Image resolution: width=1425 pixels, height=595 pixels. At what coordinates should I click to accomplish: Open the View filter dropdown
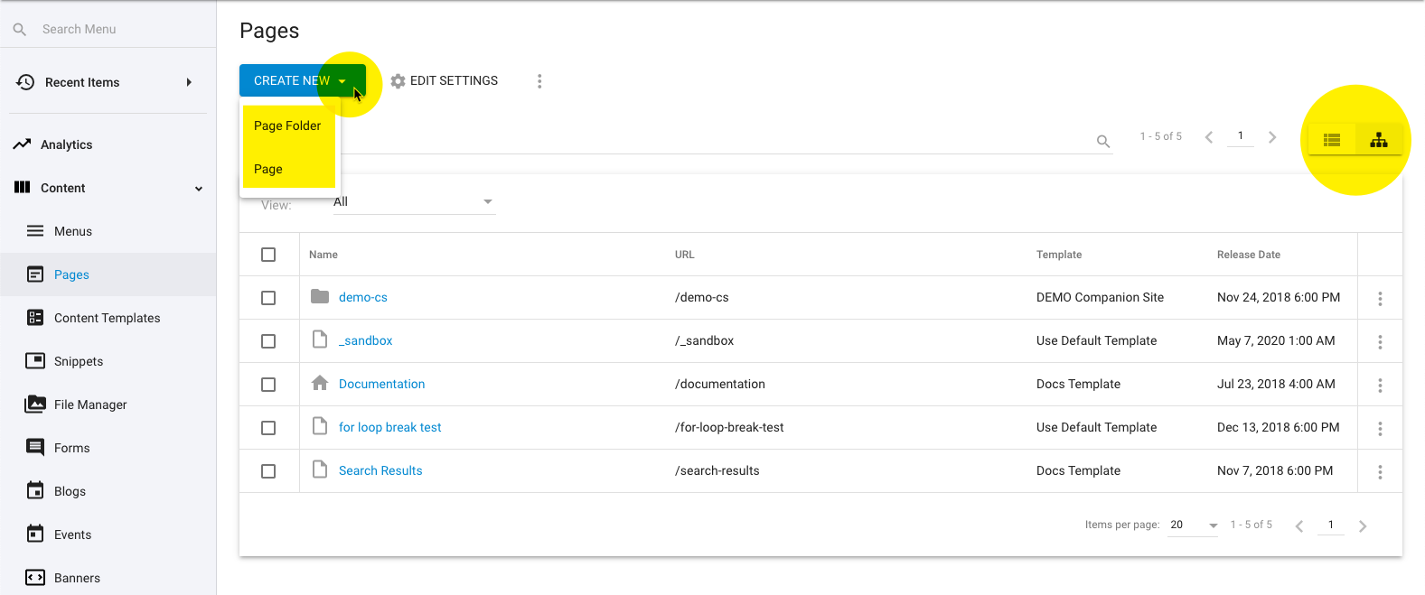[413, 202]
